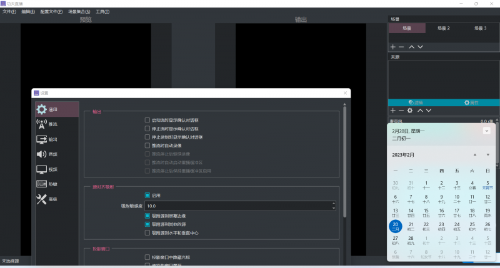Disable the 吸附源到屏幕边缘 checkbox

(147, 216)
